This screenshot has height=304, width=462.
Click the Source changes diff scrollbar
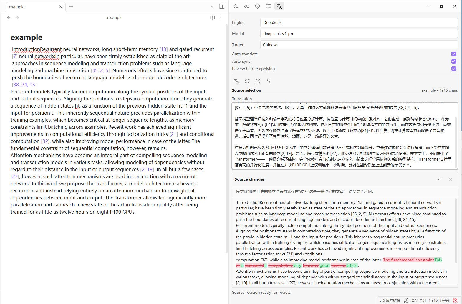(x=456, y=231)
